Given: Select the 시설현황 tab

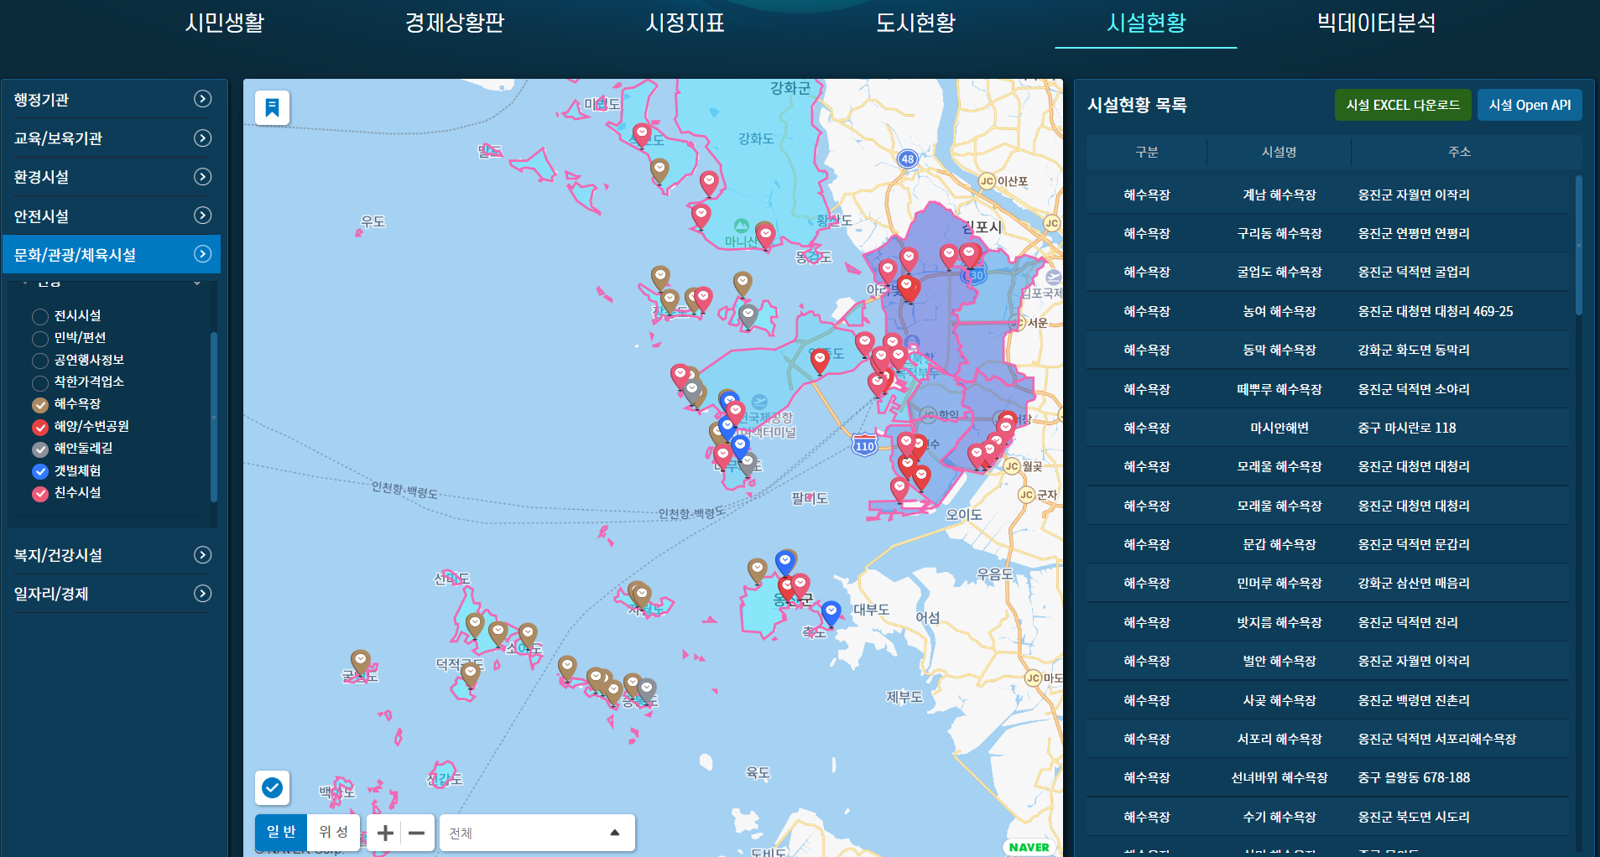Looking at the screenshot, I should pos(1146,23).
